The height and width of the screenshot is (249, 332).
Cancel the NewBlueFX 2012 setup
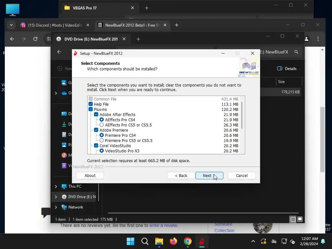tap(242, 175)
